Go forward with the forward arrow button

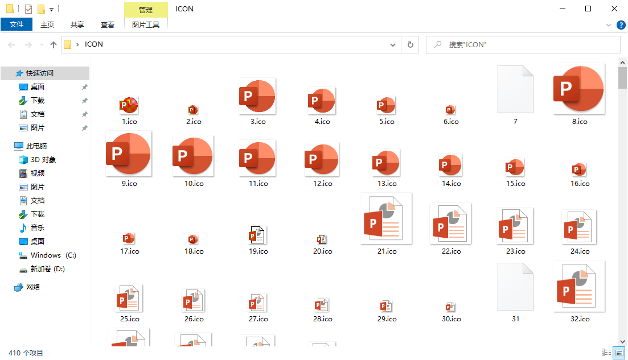[x=28, y=45]
